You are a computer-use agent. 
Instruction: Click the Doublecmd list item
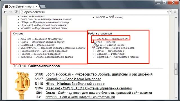click(38, 45)
